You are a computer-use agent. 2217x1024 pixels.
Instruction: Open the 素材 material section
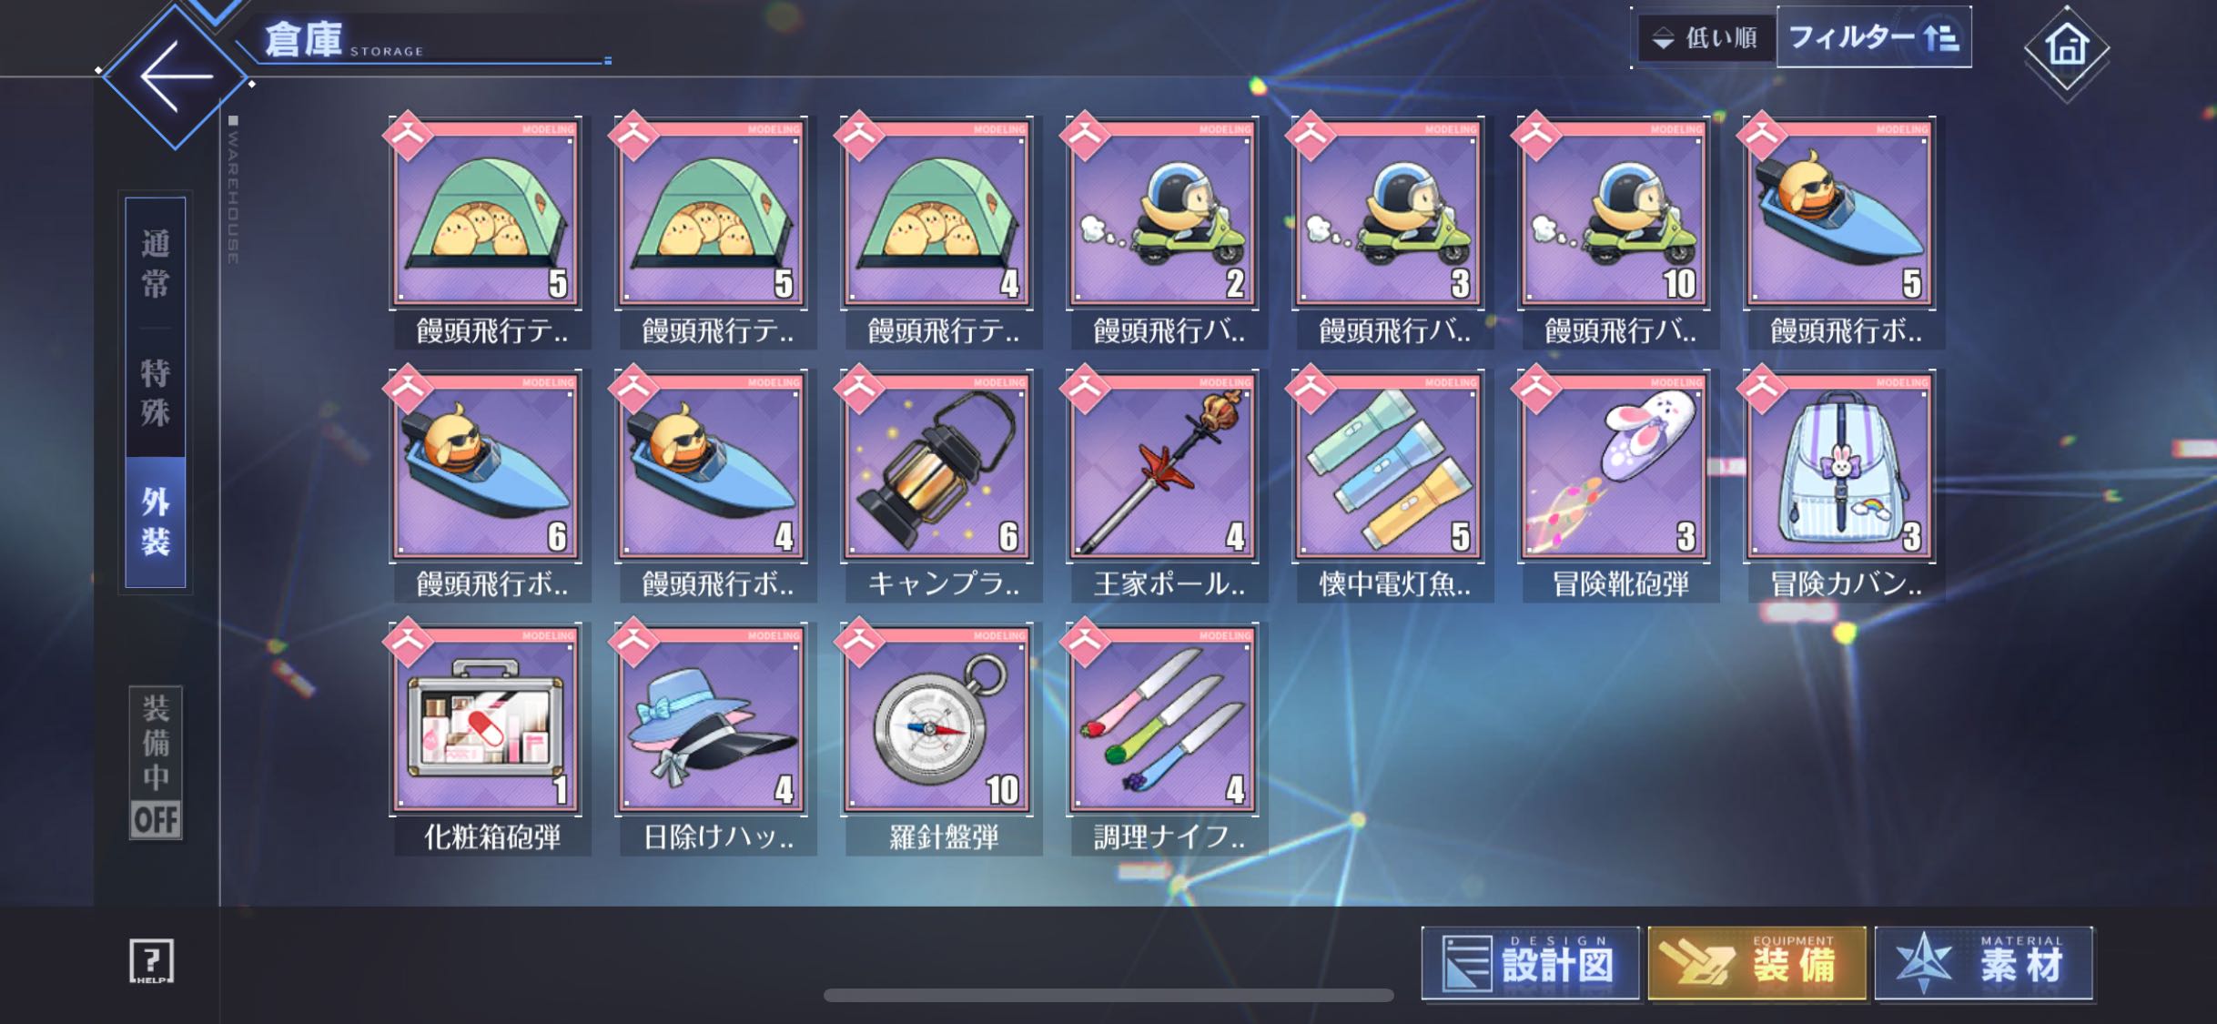1985,964
